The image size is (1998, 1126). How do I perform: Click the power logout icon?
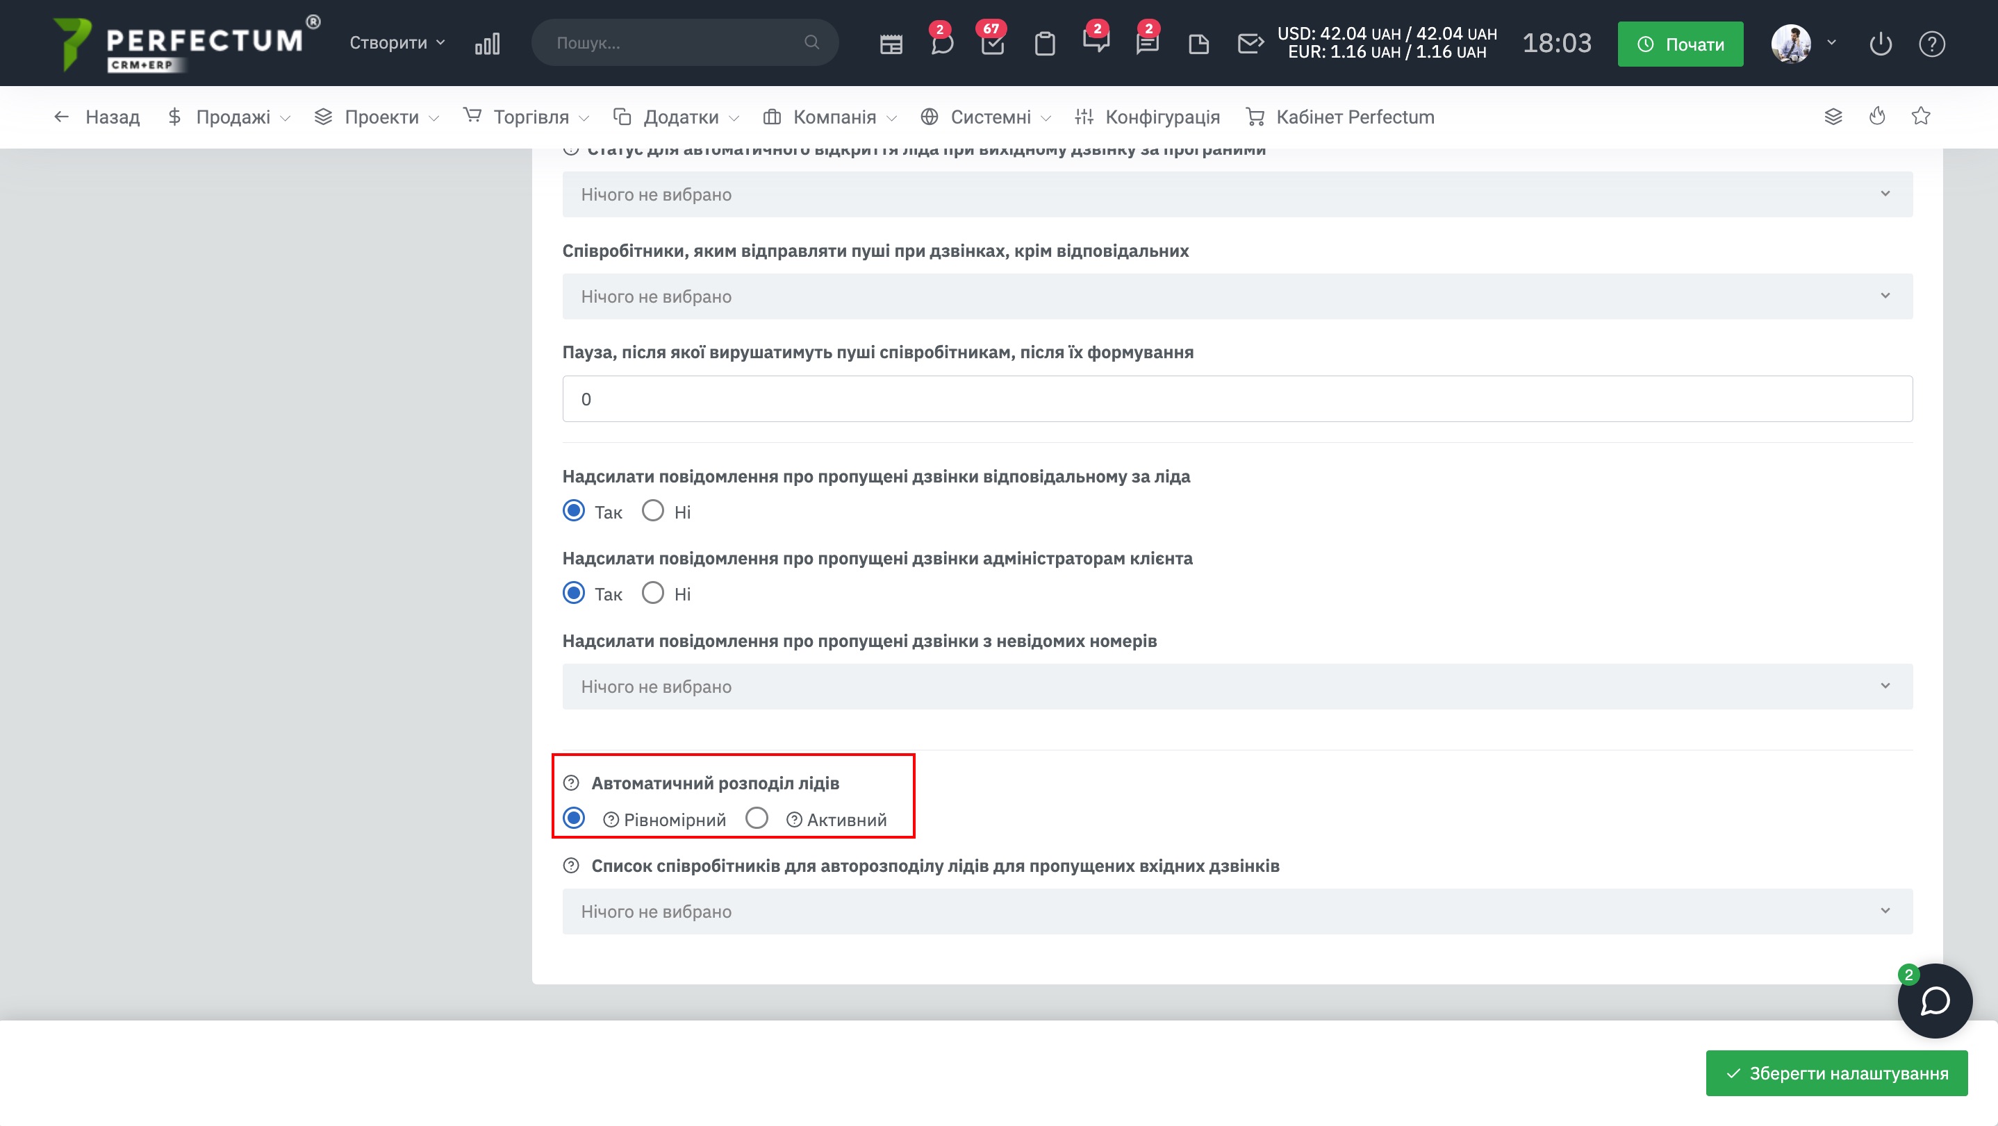(1880, 44)
